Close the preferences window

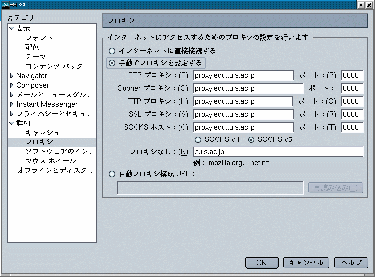[369, 5]
